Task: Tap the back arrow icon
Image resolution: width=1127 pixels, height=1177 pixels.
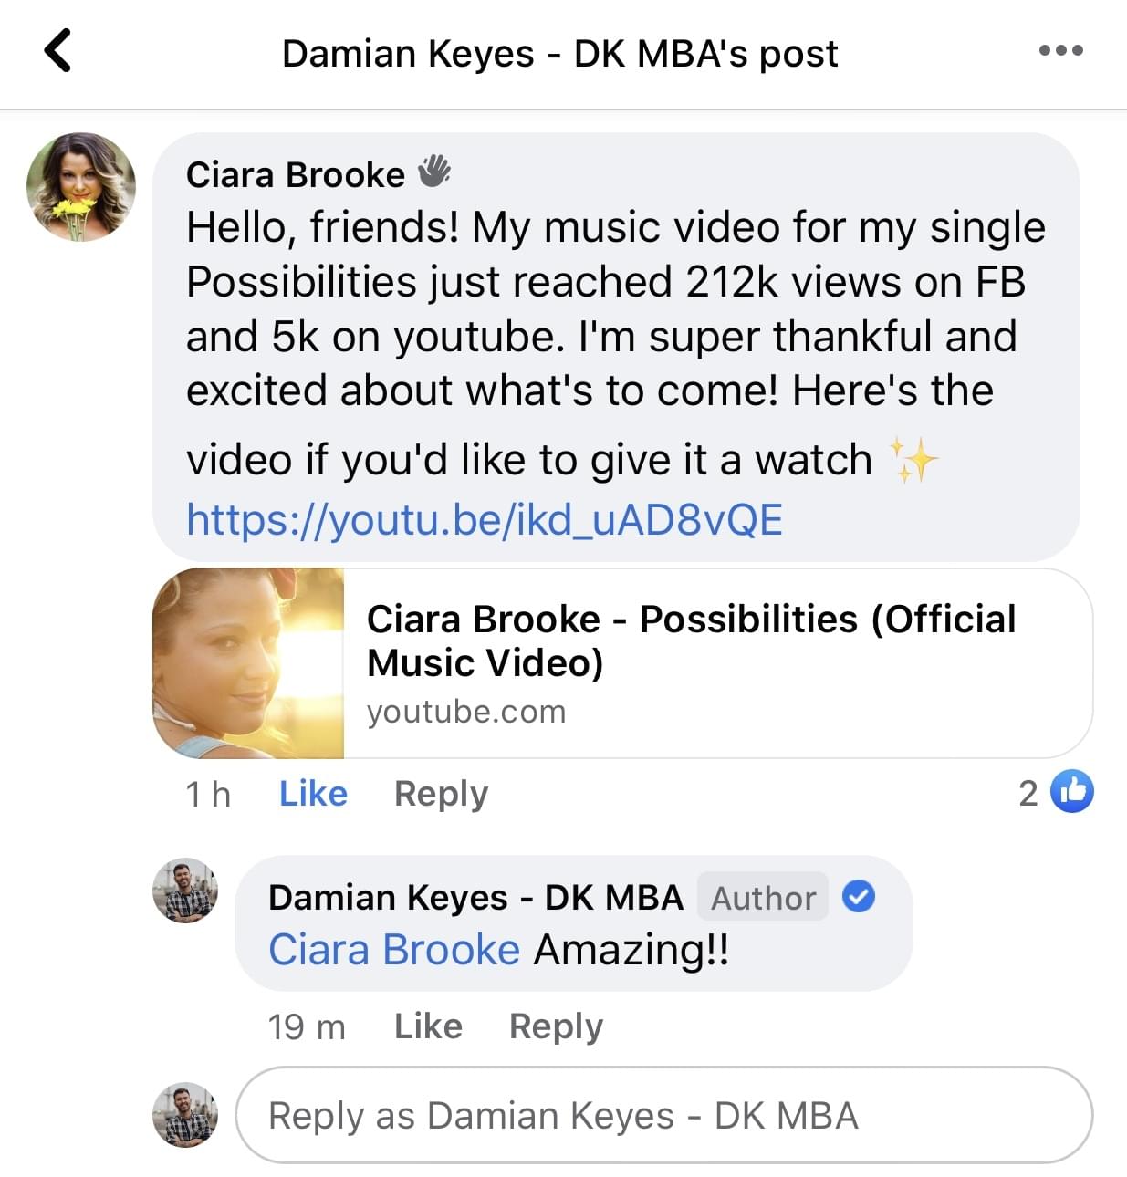Action: pos(57,50)
